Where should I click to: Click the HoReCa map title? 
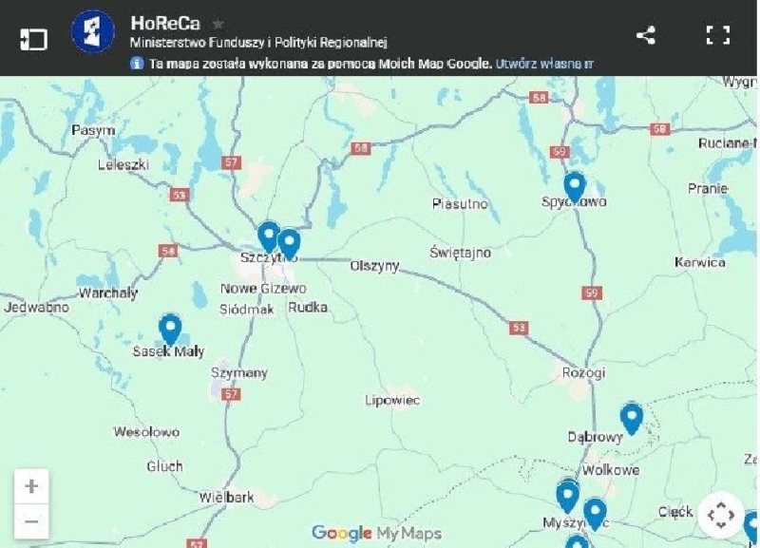tap(165, 23)
